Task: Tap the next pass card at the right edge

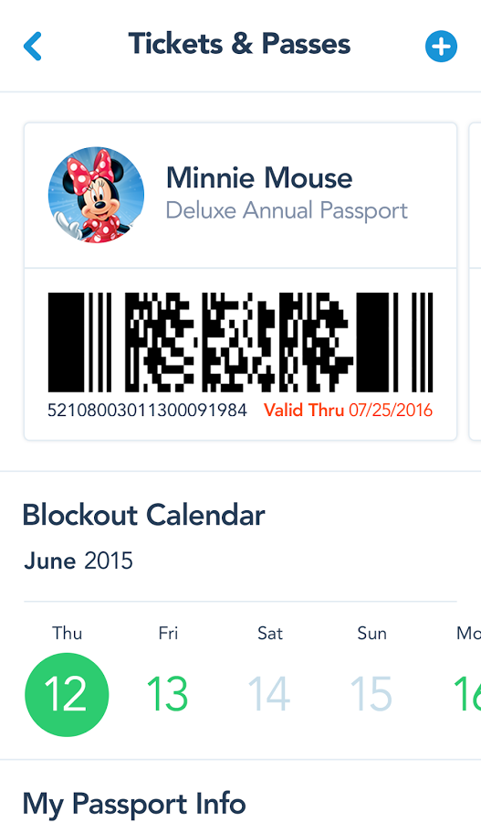Action: [476, 282]
